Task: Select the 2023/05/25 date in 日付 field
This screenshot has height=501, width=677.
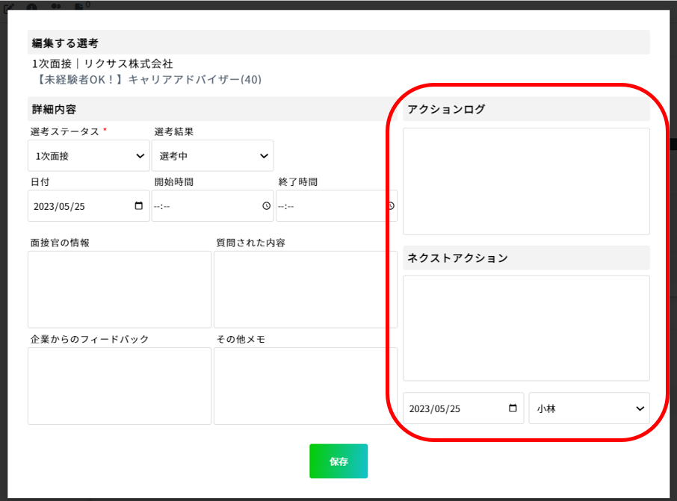Action: point(88,206)
